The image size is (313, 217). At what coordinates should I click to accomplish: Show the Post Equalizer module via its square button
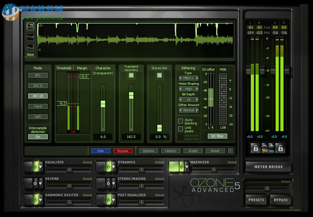[101, 200]
